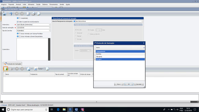Click the save icon in top toolbar

5,14
